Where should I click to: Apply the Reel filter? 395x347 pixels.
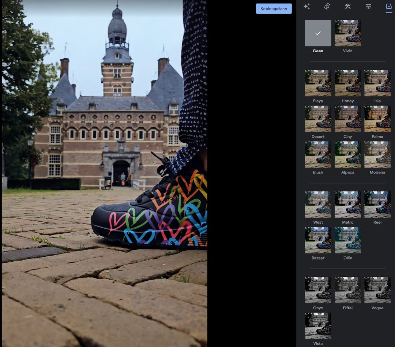pyautogui.click(x=377, y=204)
